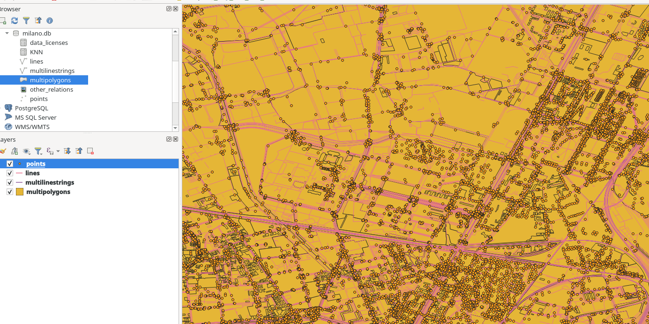Screen dimensions: 649x324
Task: Click the KNN table icon
Action: (x=23, y=52)
